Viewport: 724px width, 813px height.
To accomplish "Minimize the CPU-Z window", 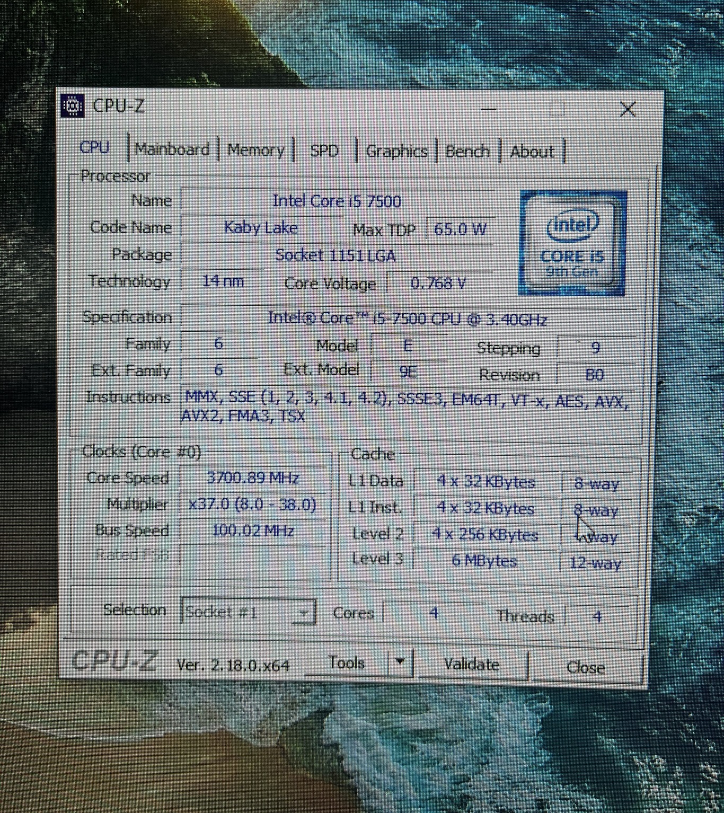I will tap(488, 109).
